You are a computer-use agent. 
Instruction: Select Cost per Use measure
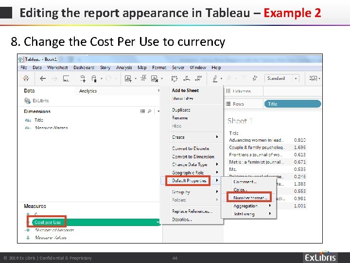click(x=48, y=222)
